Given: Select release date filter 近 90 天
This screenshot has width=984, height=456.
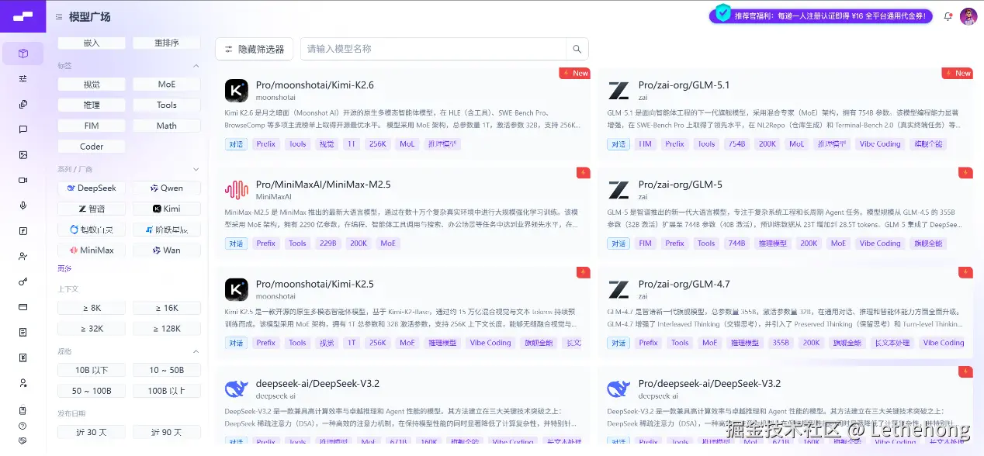Looking at the screenshot, I should coord(167,432).
